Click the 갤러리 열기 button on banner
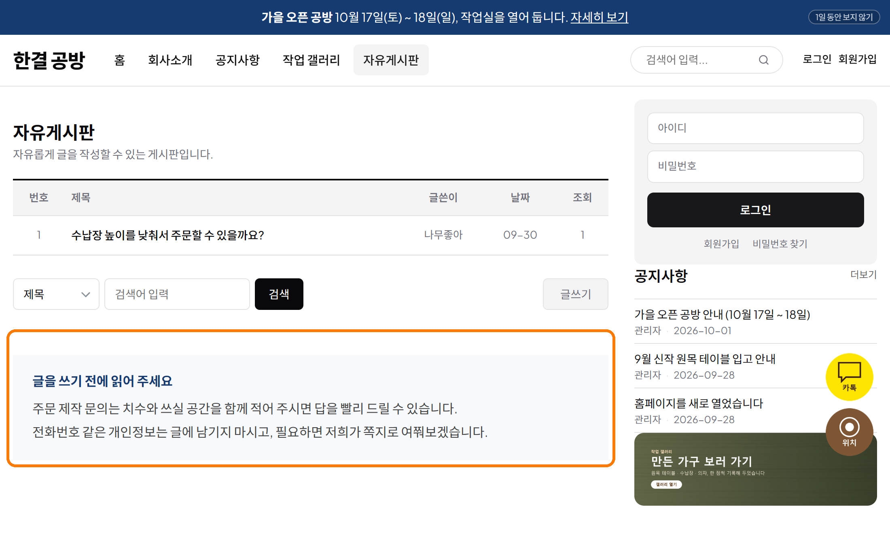Image resolution: width=890 pixels, height=534 pixels. [666, 484]
